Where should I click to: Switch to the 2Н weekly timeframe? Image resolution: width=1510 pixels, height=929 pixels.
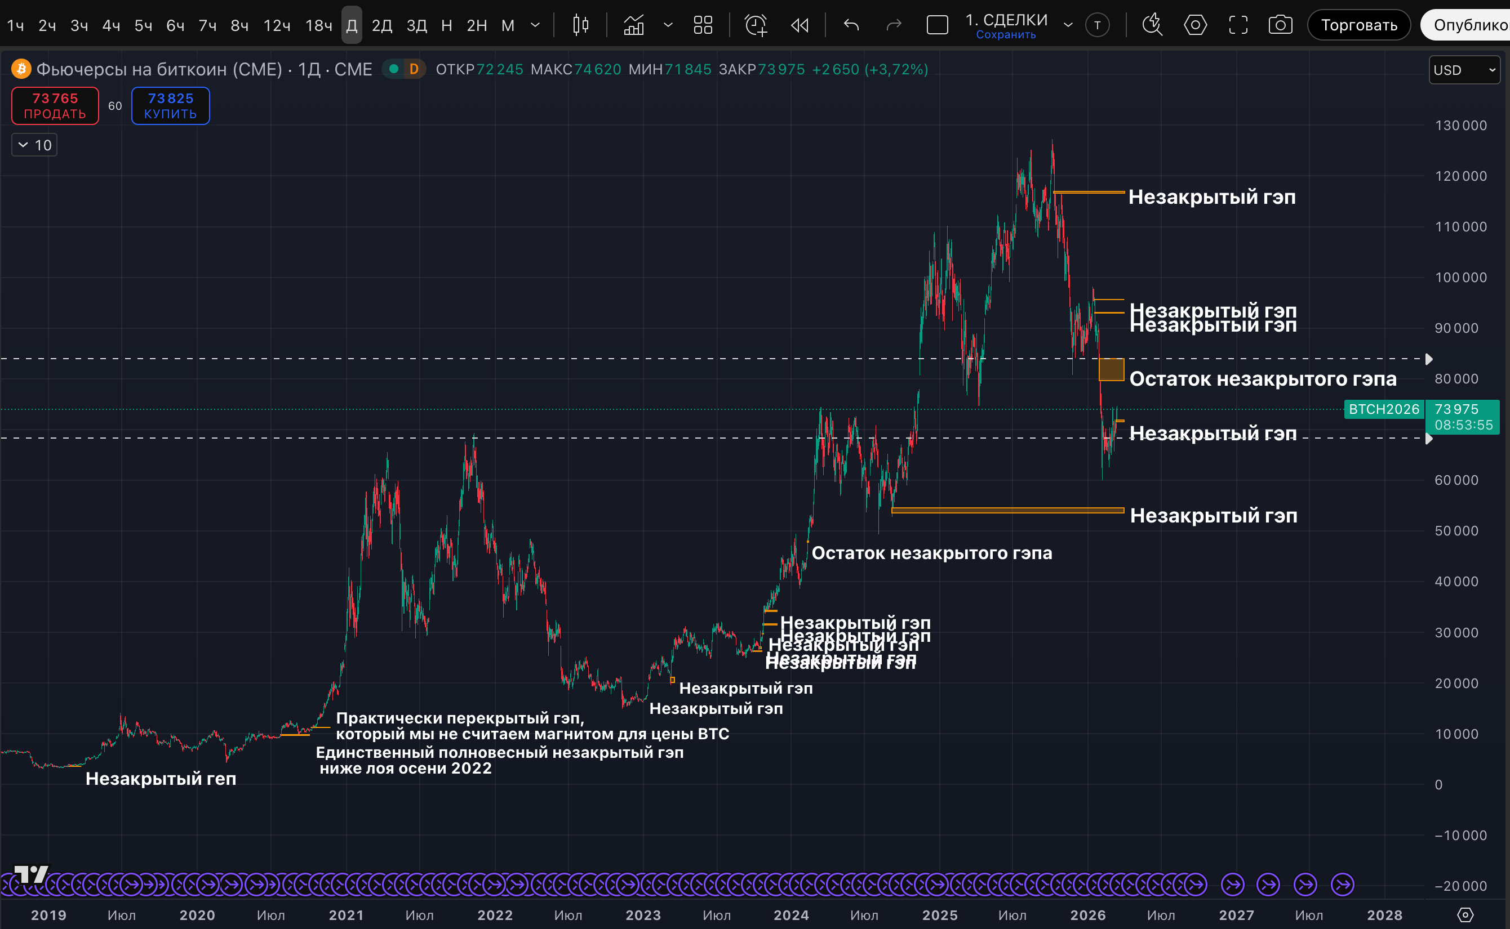click(x=477, y=25)
